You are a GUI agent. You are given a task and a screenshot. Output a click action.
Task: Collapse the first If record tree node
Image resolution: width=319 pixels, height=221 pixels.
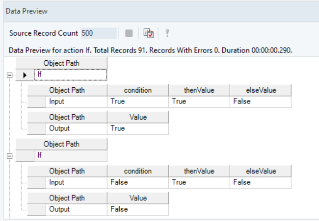pos(9,75)
